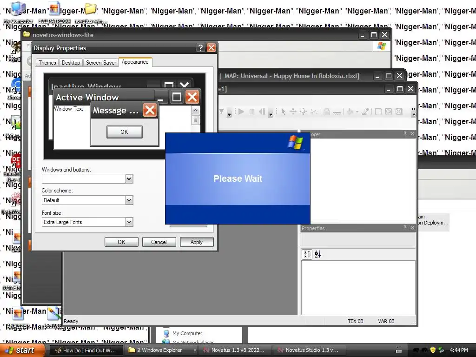The image size is (476, 357).
Task: Click the scroll-up arrow in the Active Window preview
Action: pyautogui.click(x=196, y=111)
